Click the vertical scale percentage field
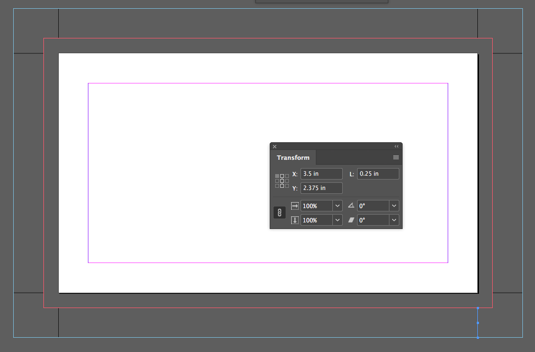The image size is (535, 352). click(316, 220)
